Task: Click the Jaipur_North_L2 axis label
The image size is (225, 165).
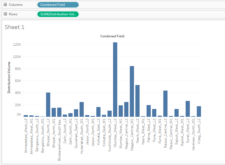Action: (87, 132)
